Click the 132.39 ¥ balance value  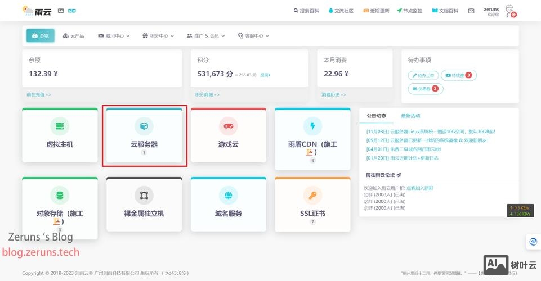(43, 74)
